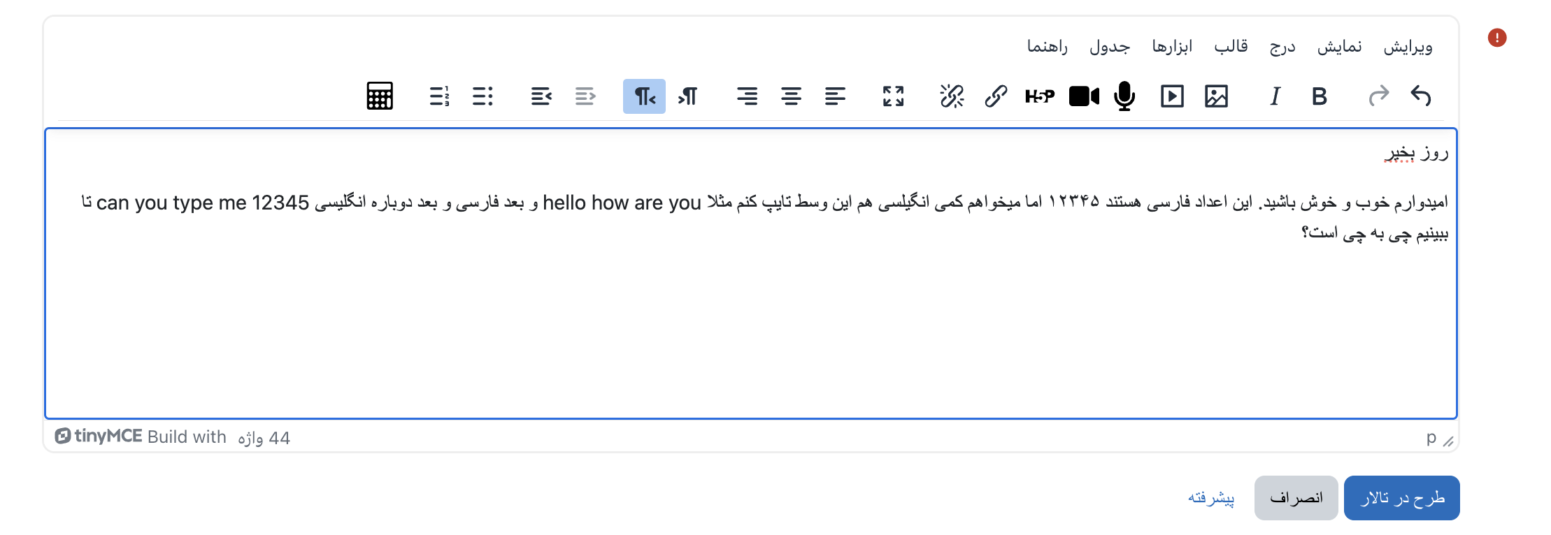Viewport: 1551px width, 535px height.
Task: Click the undo arrow icon
Action: click(x=1420, y=96)
